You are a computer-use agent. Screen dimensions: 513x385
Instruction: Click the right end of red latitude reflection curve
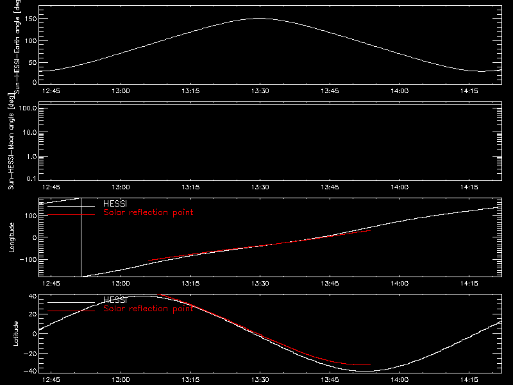[370, 364]
